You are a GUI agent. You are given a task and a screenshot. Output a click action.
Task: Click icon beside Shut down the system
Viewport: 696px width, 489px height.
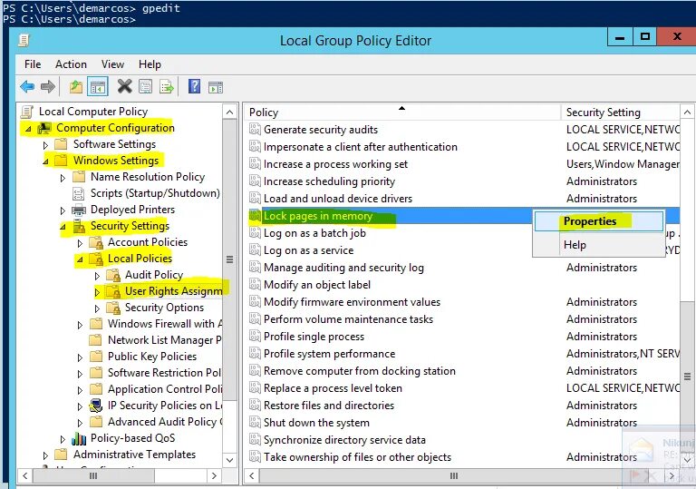click(x=255, y=423)
